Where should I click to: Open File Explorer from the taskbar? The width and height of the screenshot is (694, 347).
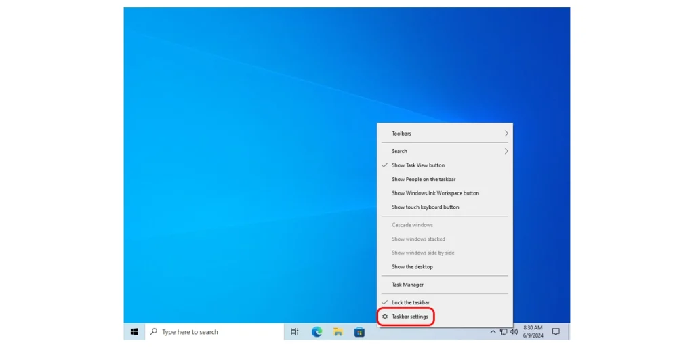point(338,331)
